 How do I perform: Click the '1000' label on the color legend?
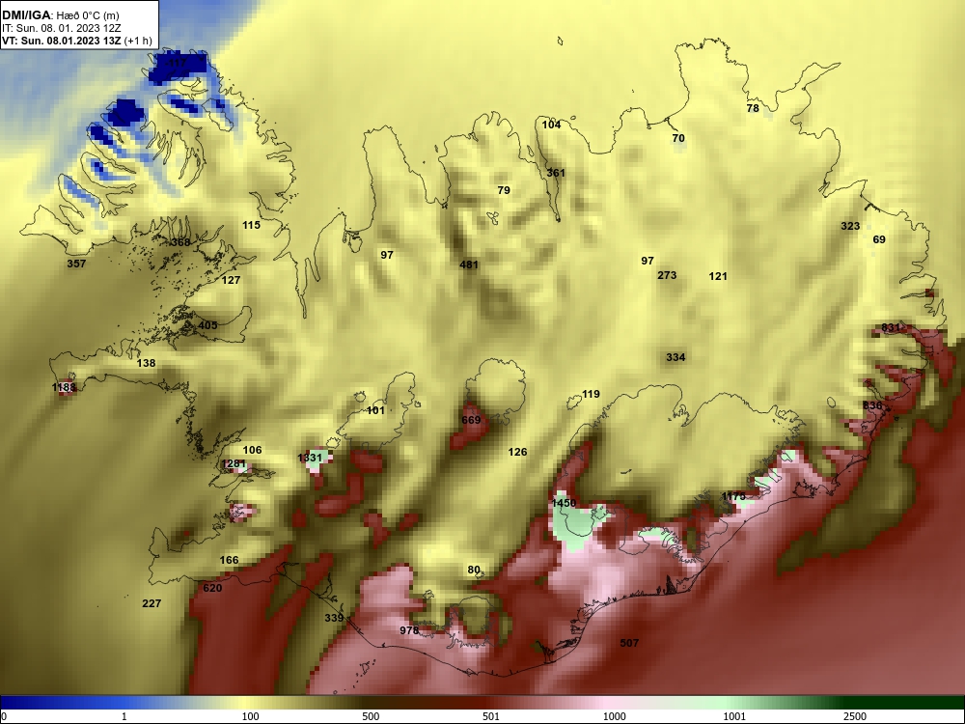614,716
